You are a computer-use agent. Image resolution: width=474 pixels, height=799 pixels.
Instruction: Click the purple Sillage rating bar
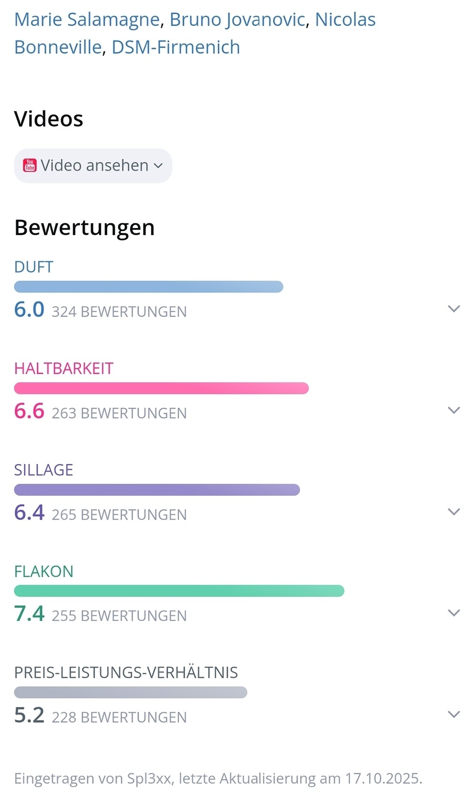157,489
